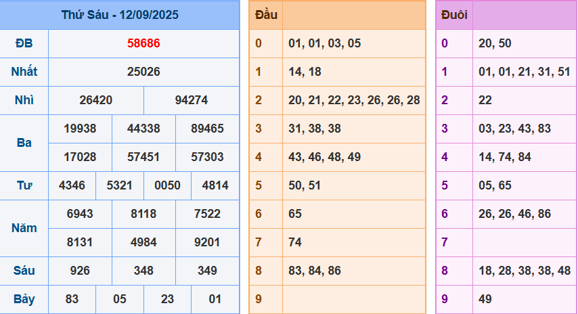Click third prize number 17028

point(80,156)
